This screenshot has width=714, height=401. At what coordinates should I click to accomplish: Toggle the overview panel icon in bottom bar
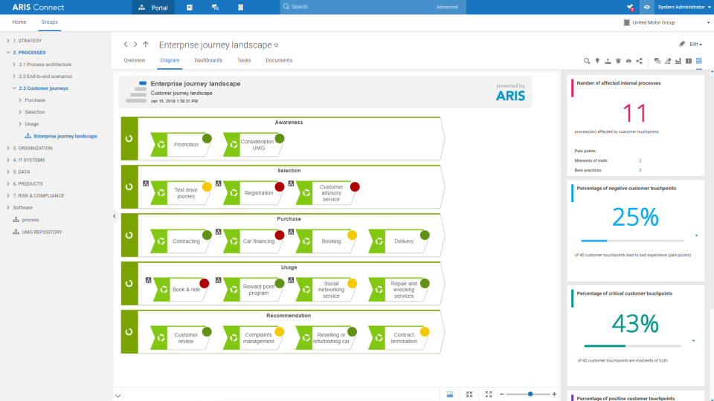pyautogui.click(x=450, y=394)
